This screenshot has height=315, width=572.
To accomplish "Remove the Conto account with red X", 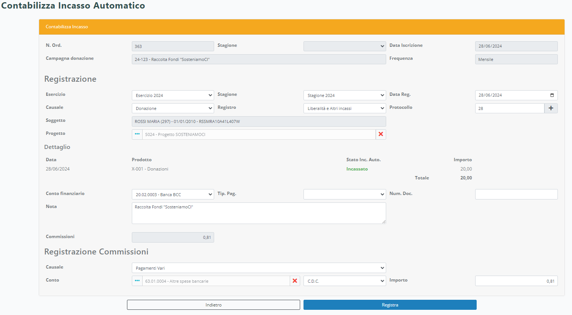I will pyautogui.click(x=295, y=281).
